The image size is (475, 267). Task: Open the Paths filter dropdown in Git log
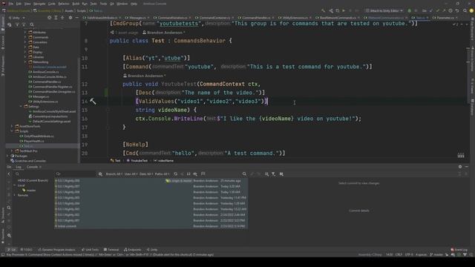162,174
